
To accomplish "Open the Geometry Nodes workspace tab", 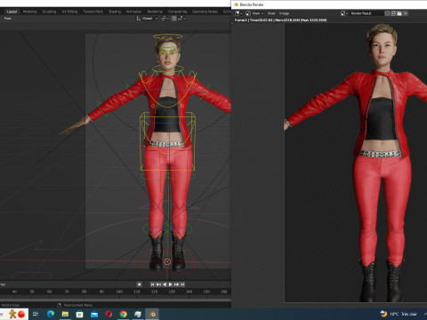I will click(x=205, y=12).
